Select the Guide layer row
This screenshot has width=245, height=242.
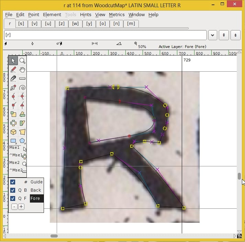click(26, 182)
